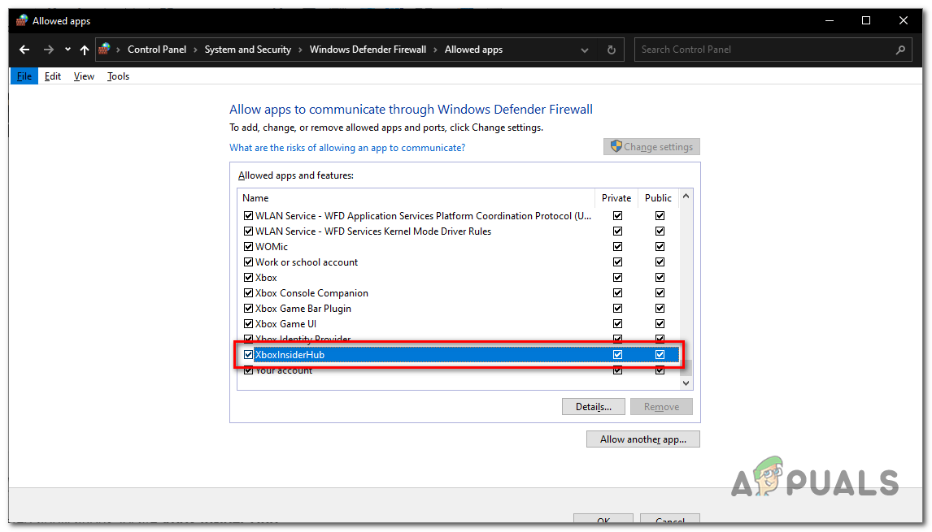Open the recent locations dropdown arrow
The height and width of the screenshot is (532, 932).
click(x=68, y=50)
